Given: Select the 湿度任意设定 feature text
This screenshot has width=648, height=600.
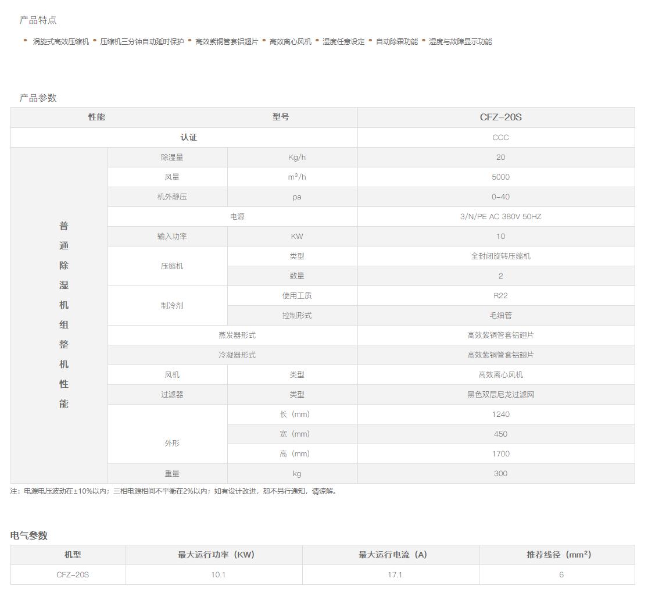Looking at the screenshot, I should pyautogui.click(x=343, y=42).
